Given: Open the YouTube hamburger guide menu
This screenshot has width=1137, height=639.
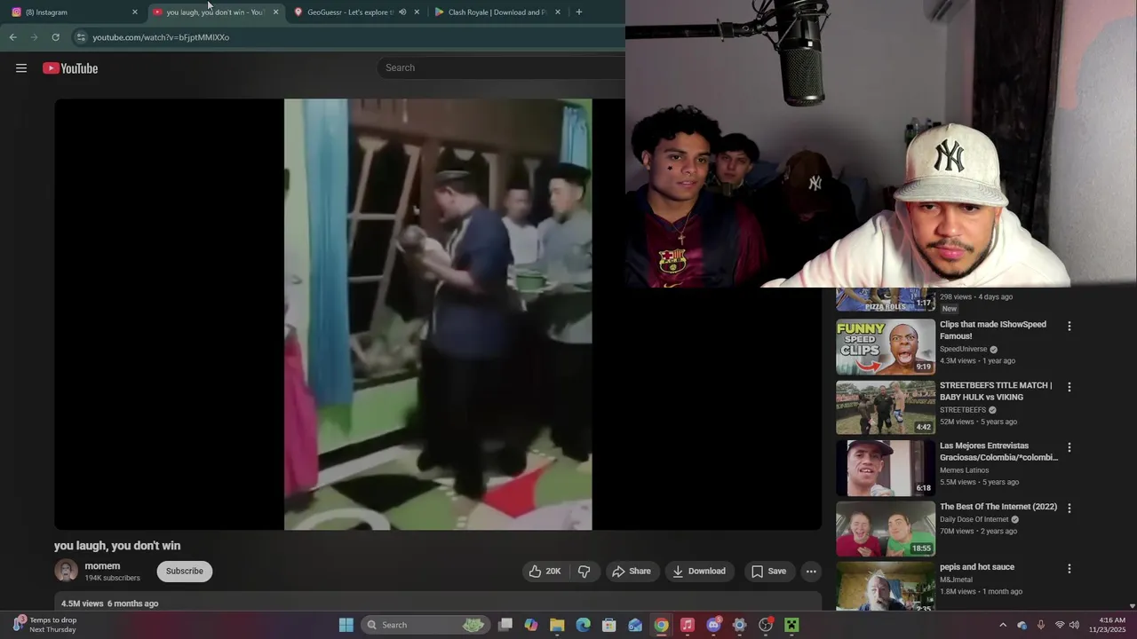Looking at the screenshot, I should click(x=21, y=68).
